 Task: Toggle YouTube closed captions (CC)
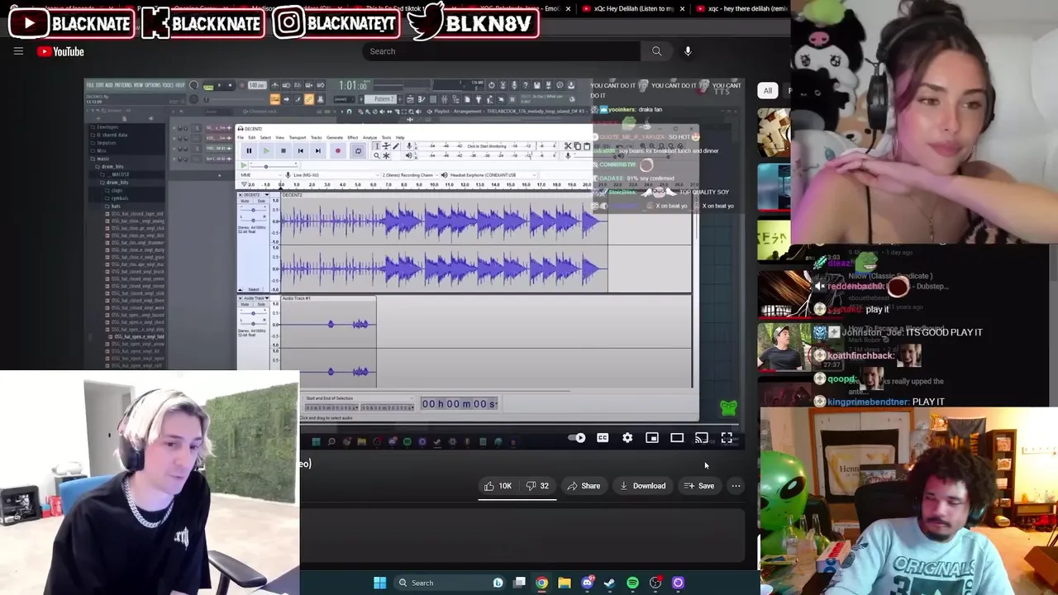pyautogui.click(x=603, y=438)
